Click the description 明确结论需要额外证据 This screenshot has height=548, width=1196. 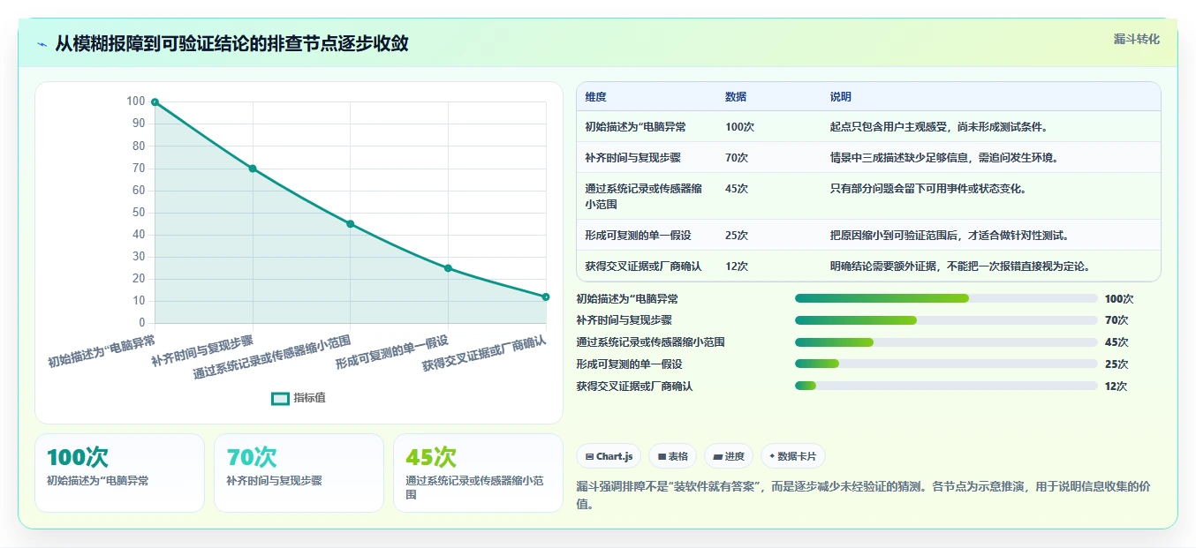[960, 266]
